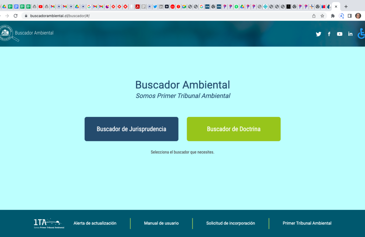Open the downloads extension icon showing 4

click(341, 16)
